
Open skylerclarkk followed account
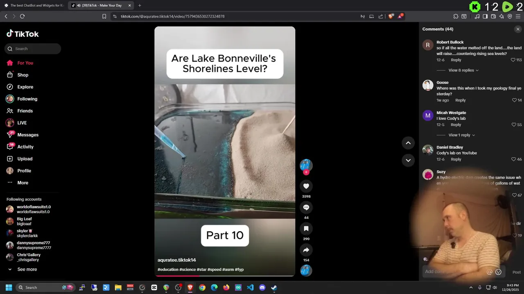pyautogui.click(x=22, y=233)
